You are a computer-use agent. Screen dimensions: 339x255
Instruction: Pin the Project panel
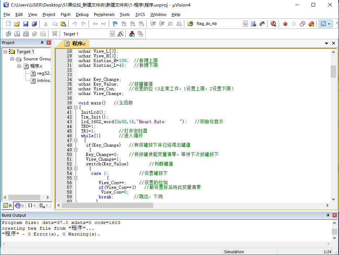point(42,43)
